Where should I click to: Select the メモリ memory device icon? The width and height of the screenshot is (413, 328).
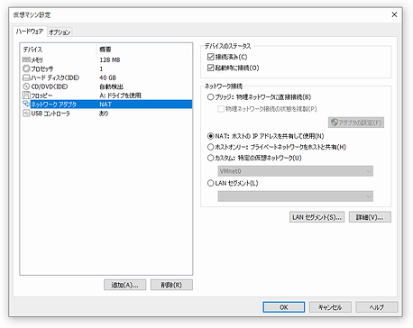tap(26, 59)
